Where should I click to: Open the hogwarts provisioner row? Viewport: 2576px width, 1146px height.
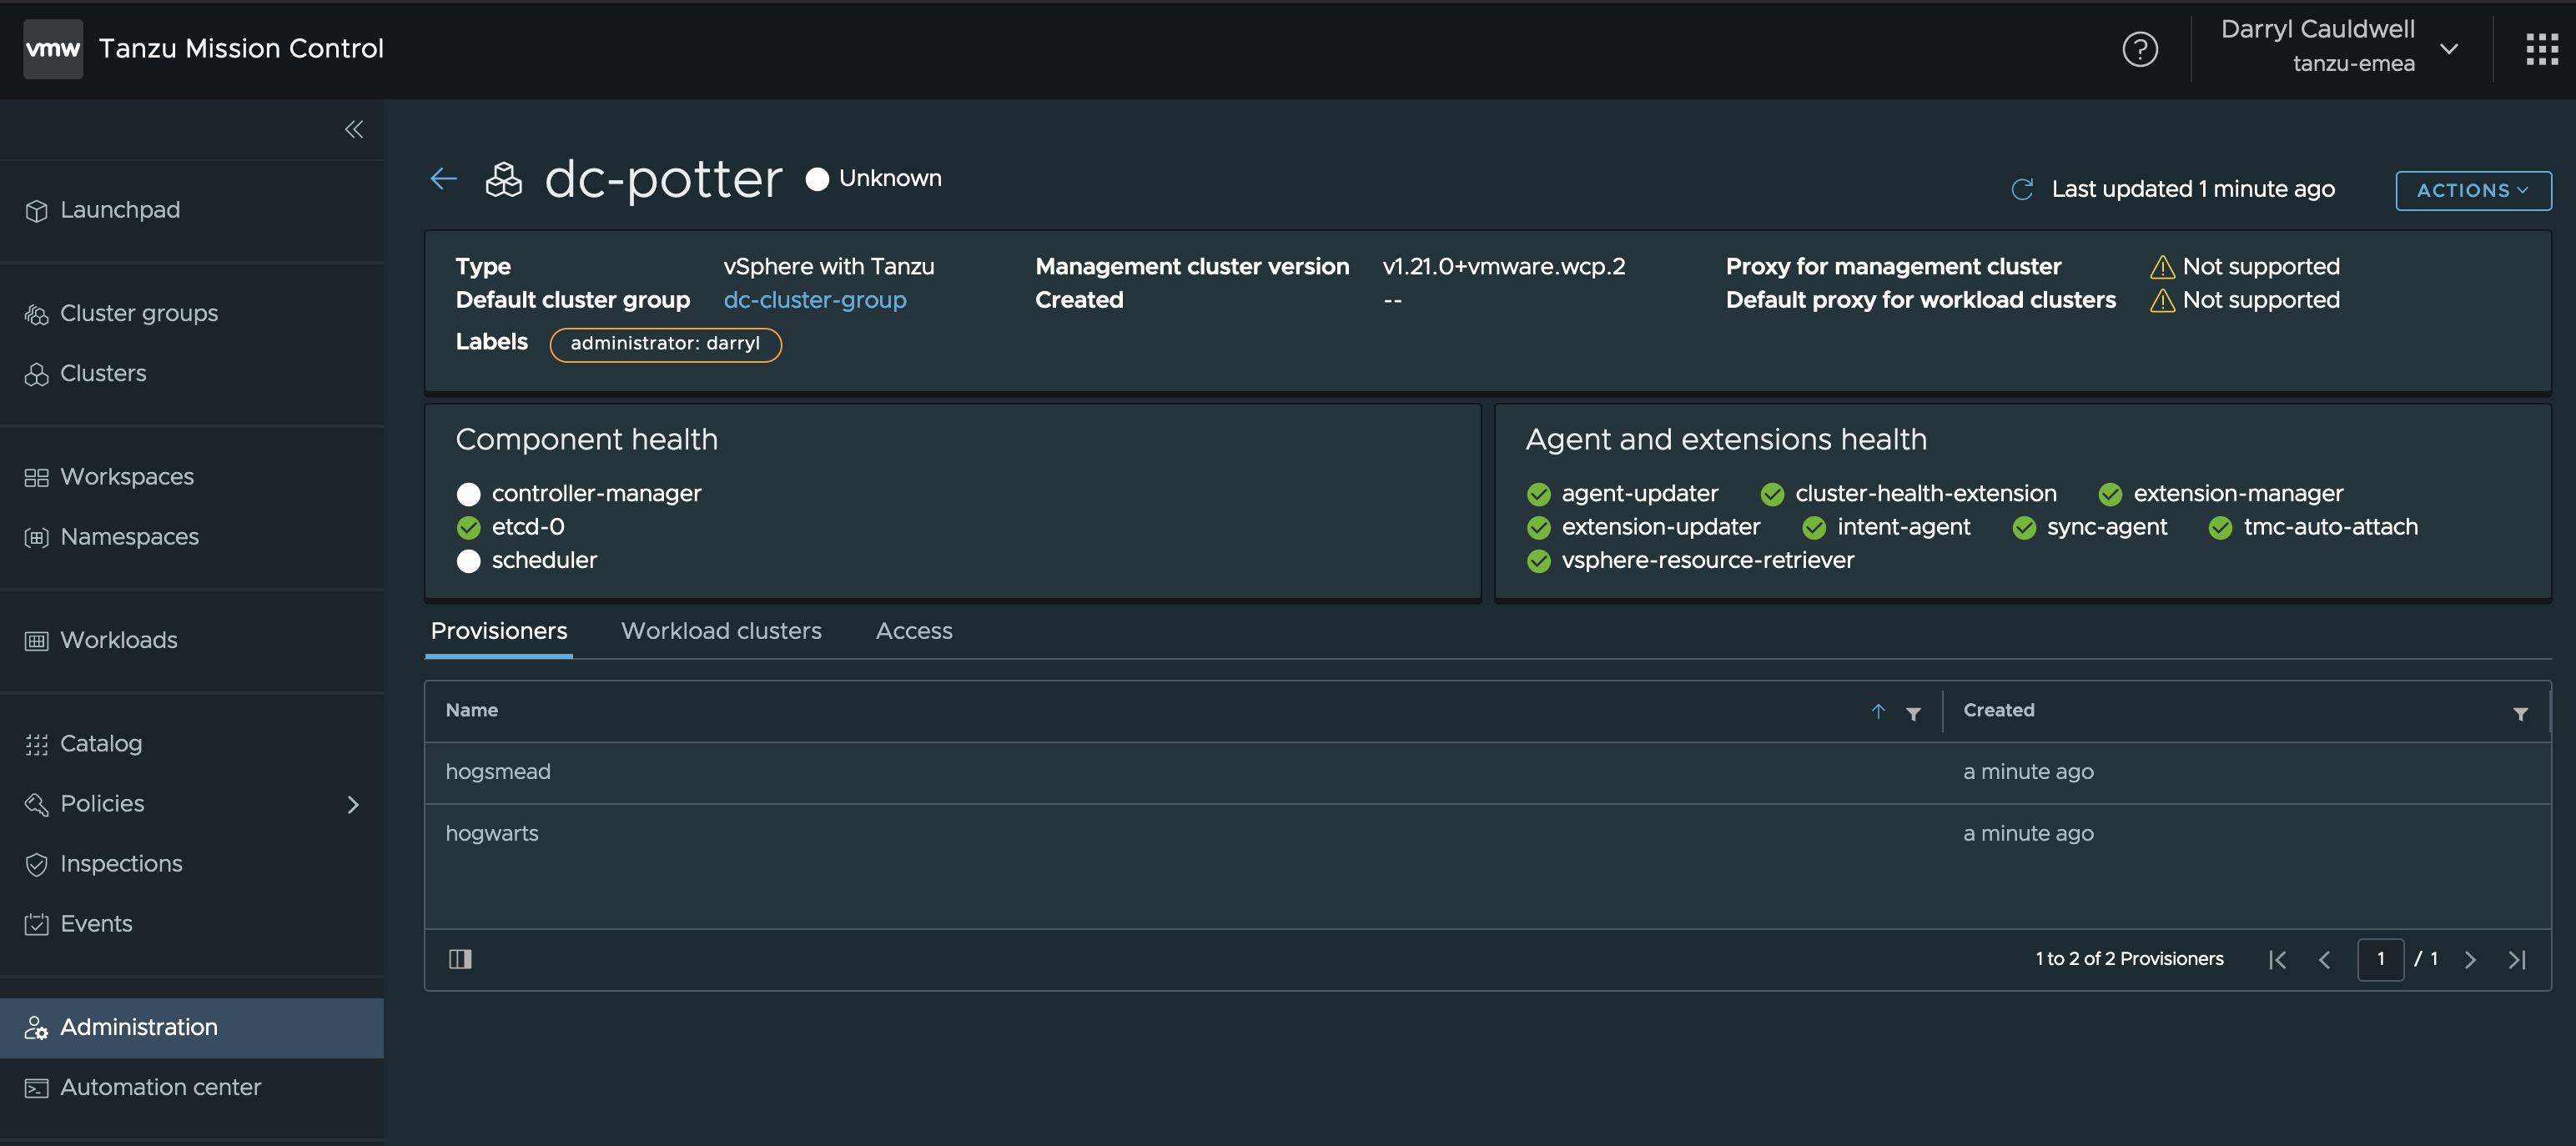point(1487,834)
